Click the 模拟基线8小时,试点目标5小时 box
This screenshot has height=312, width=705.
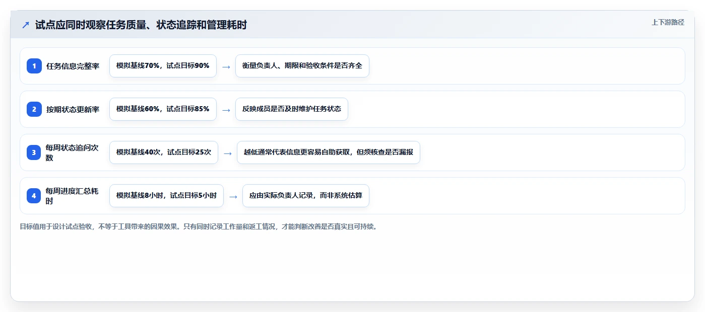pos(166,196)
